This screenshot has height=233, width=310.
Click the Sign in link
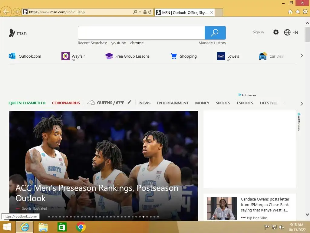(x=258, y=32)
